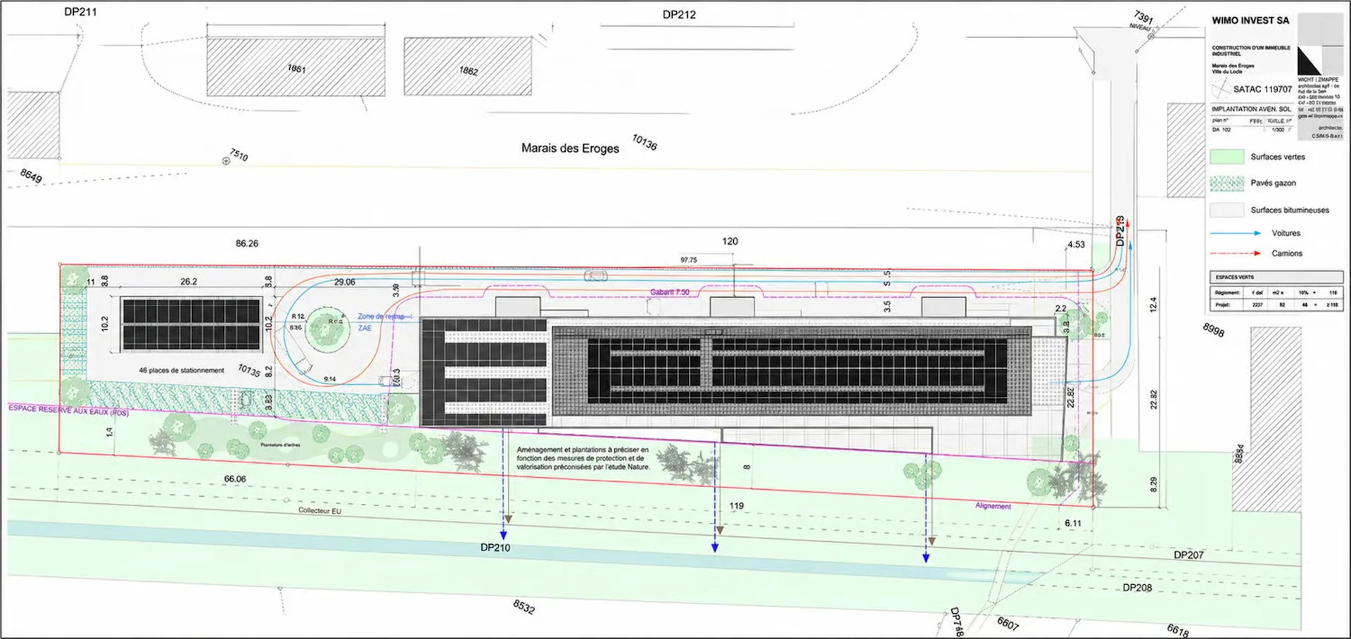Select the green Surfaces vertes legend swatch
The width and height of the screenshot is (1351, 639).
tap(1227, 156)
